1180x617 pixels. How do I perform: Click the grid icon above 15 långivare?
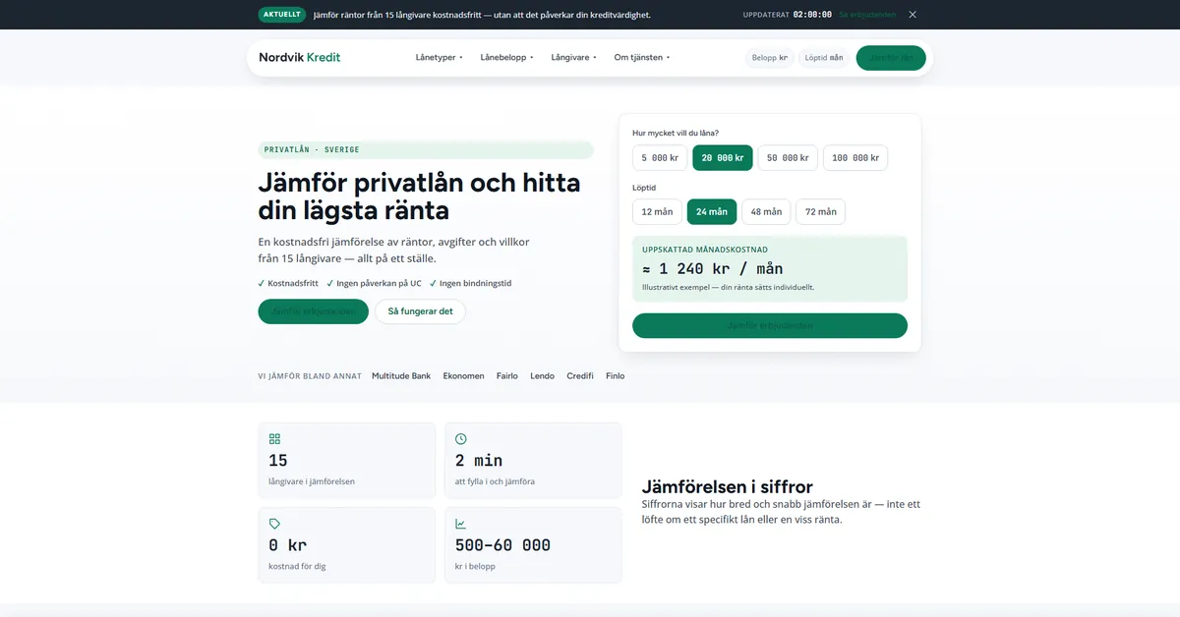pos(274,439)
